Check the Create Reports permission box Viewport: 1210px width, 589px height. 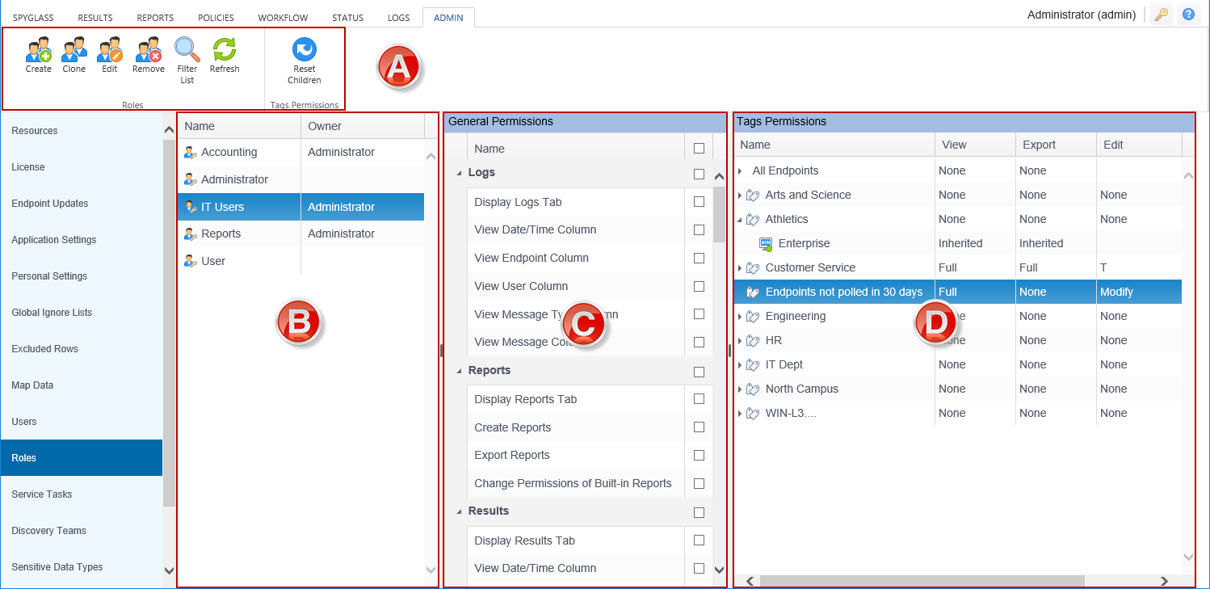coord(699,427)
